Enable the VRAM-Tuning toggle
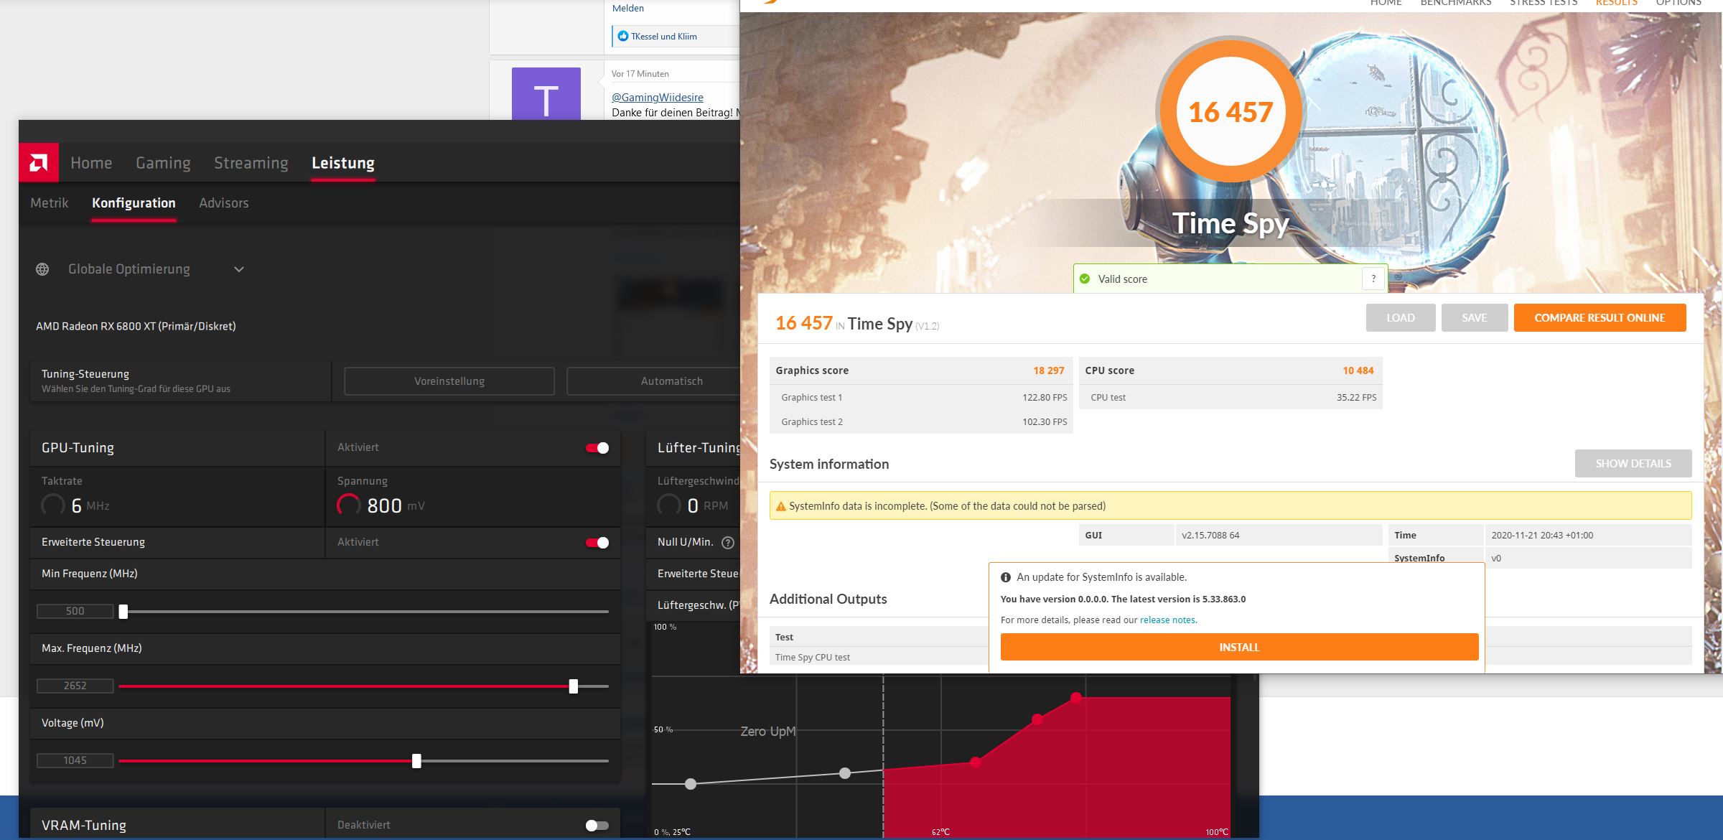This screenshot has height=840, width=1723. pos(597,826)
